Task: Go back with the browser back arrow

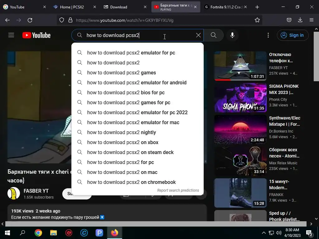Action: (x=7, y=20)
